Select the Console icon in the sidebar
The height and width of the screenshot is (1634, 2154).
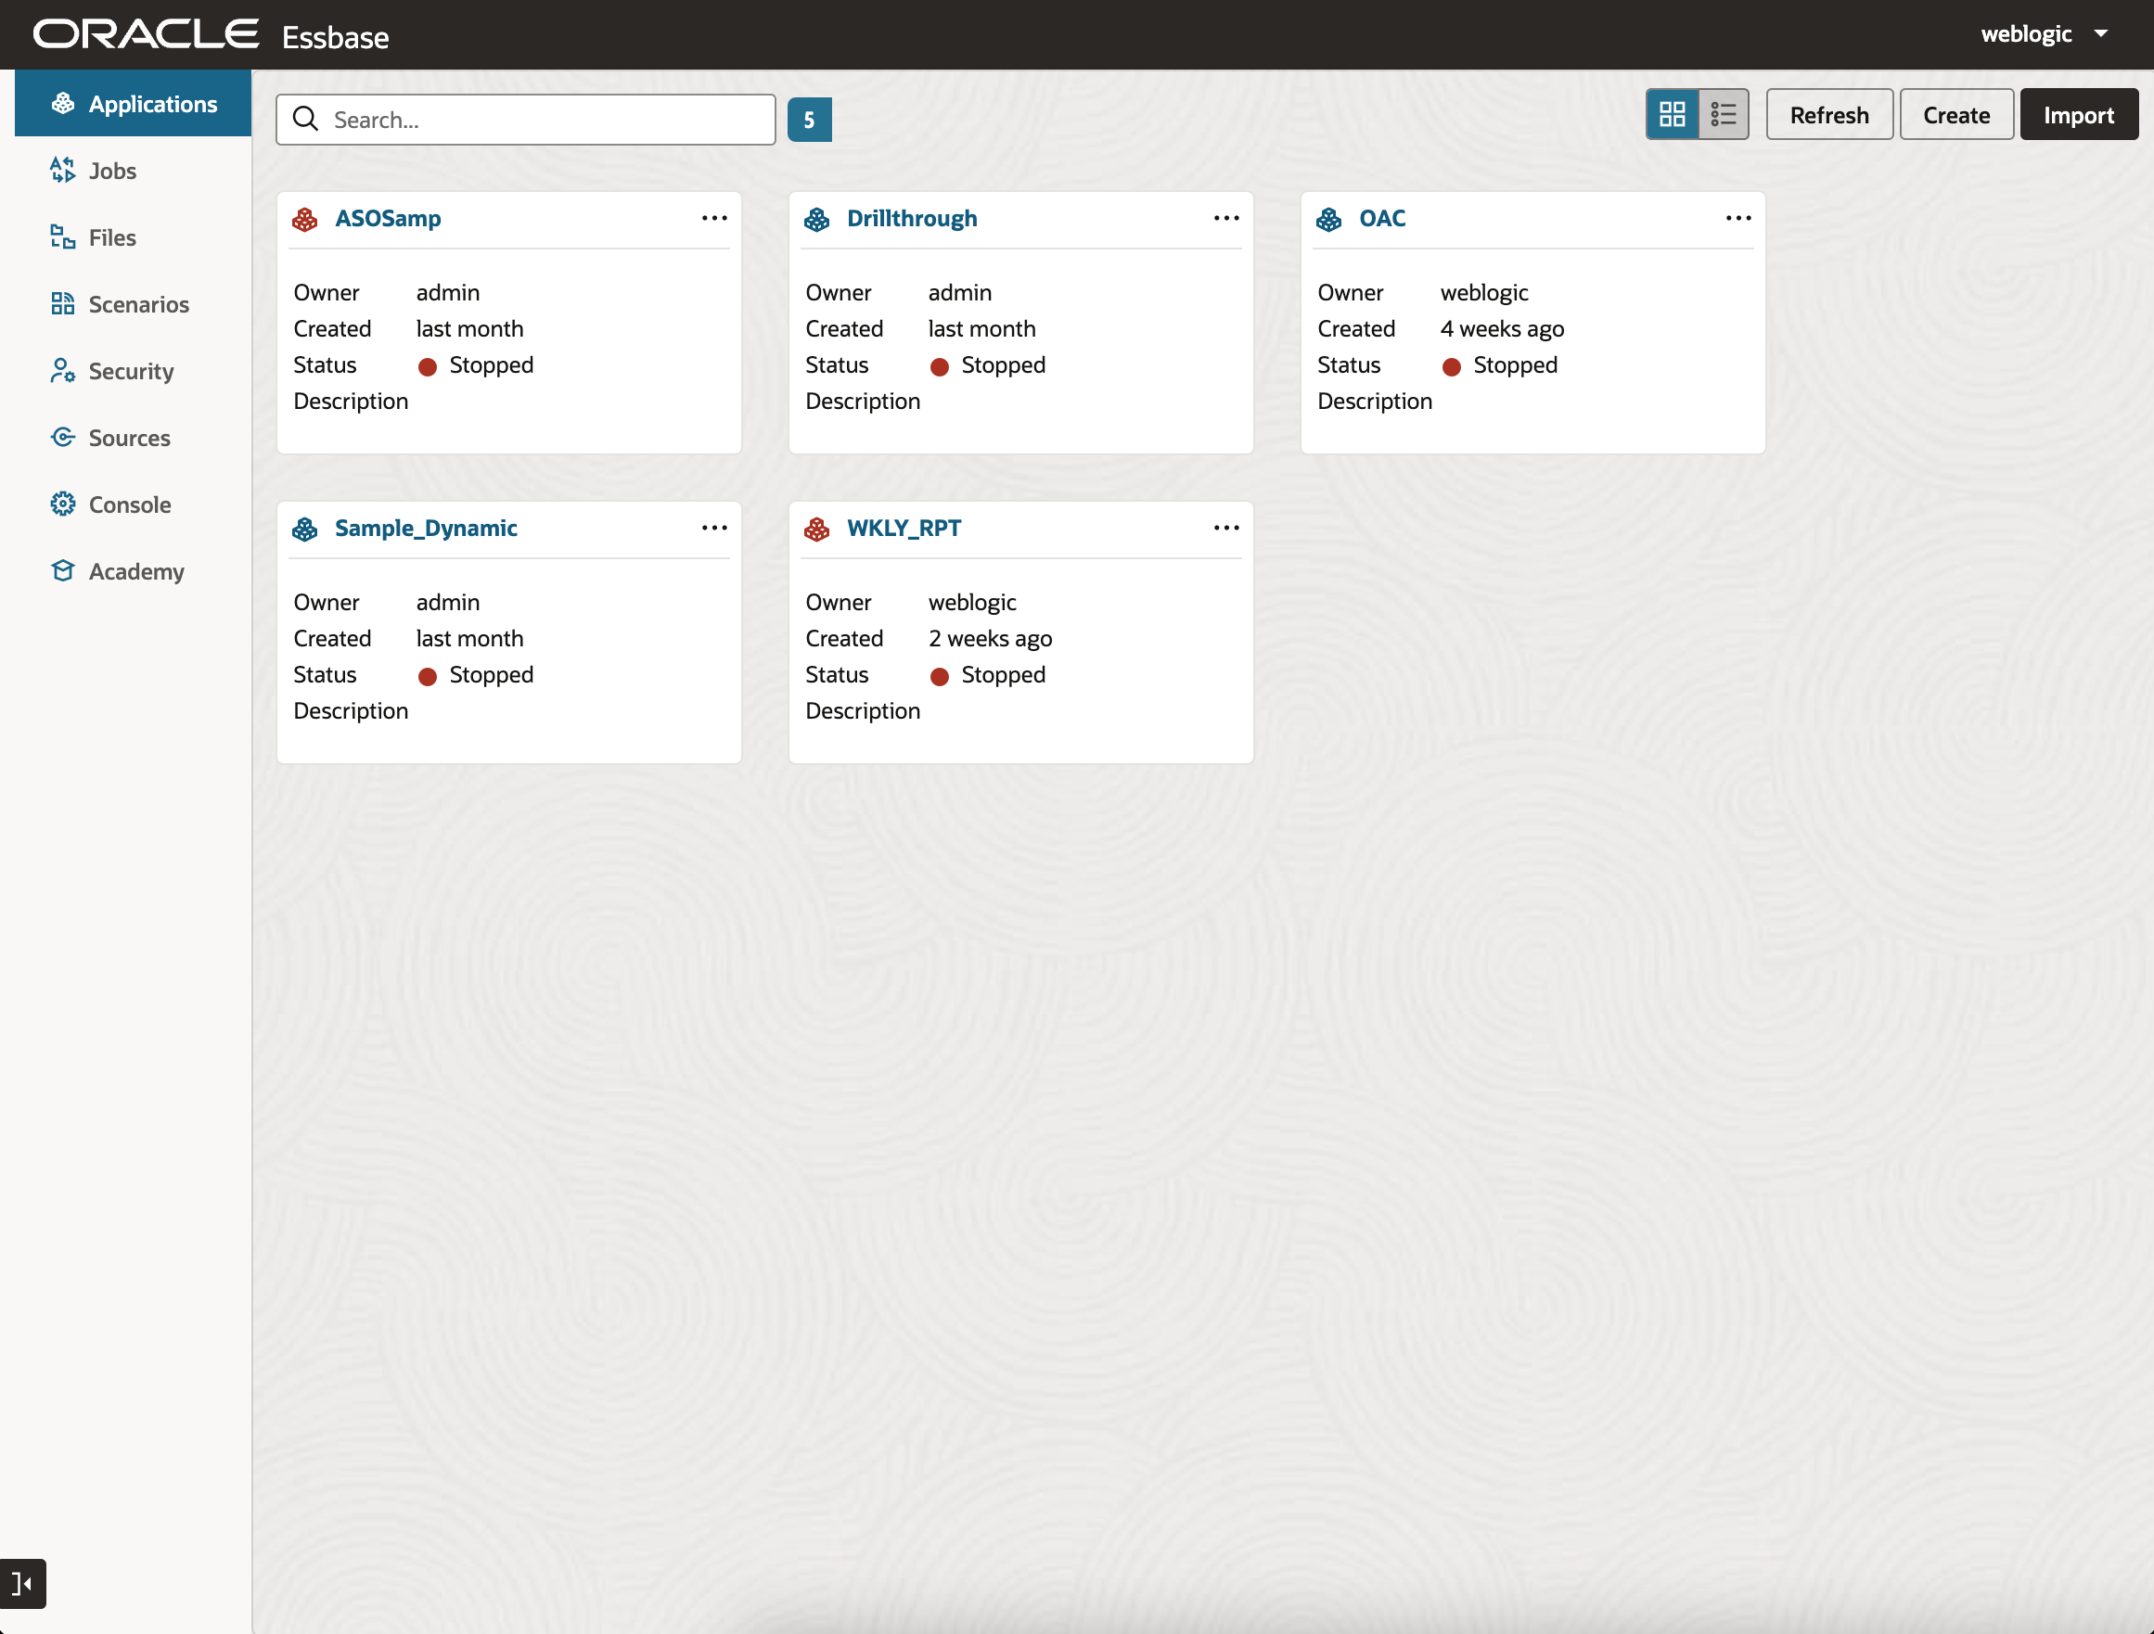62,504
